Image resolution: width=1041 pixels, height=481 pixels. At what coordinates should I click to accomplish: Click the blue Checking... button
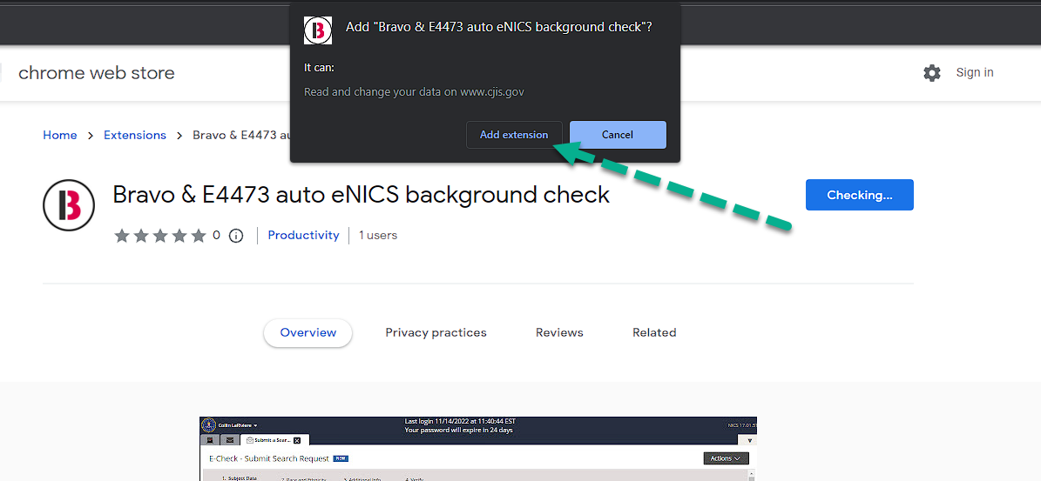coord(859,195)
